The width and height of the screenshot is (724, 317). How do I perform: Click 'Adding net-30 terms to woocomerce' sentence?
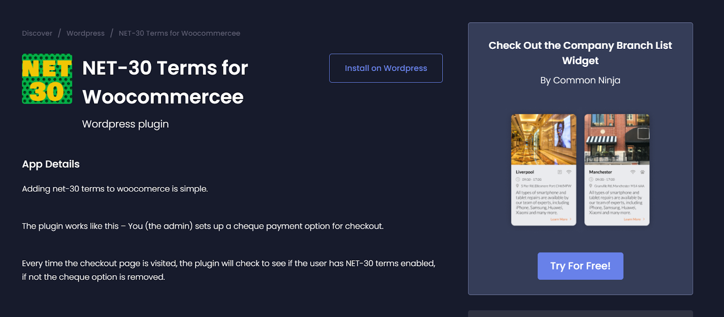click(x=115, y=189)
